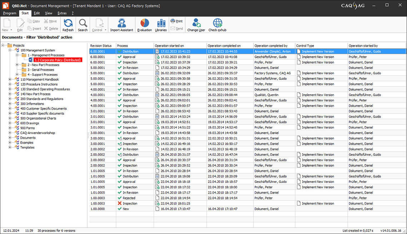Sort by Revision Status column header
Screen dimensions: 407x234
102,46
